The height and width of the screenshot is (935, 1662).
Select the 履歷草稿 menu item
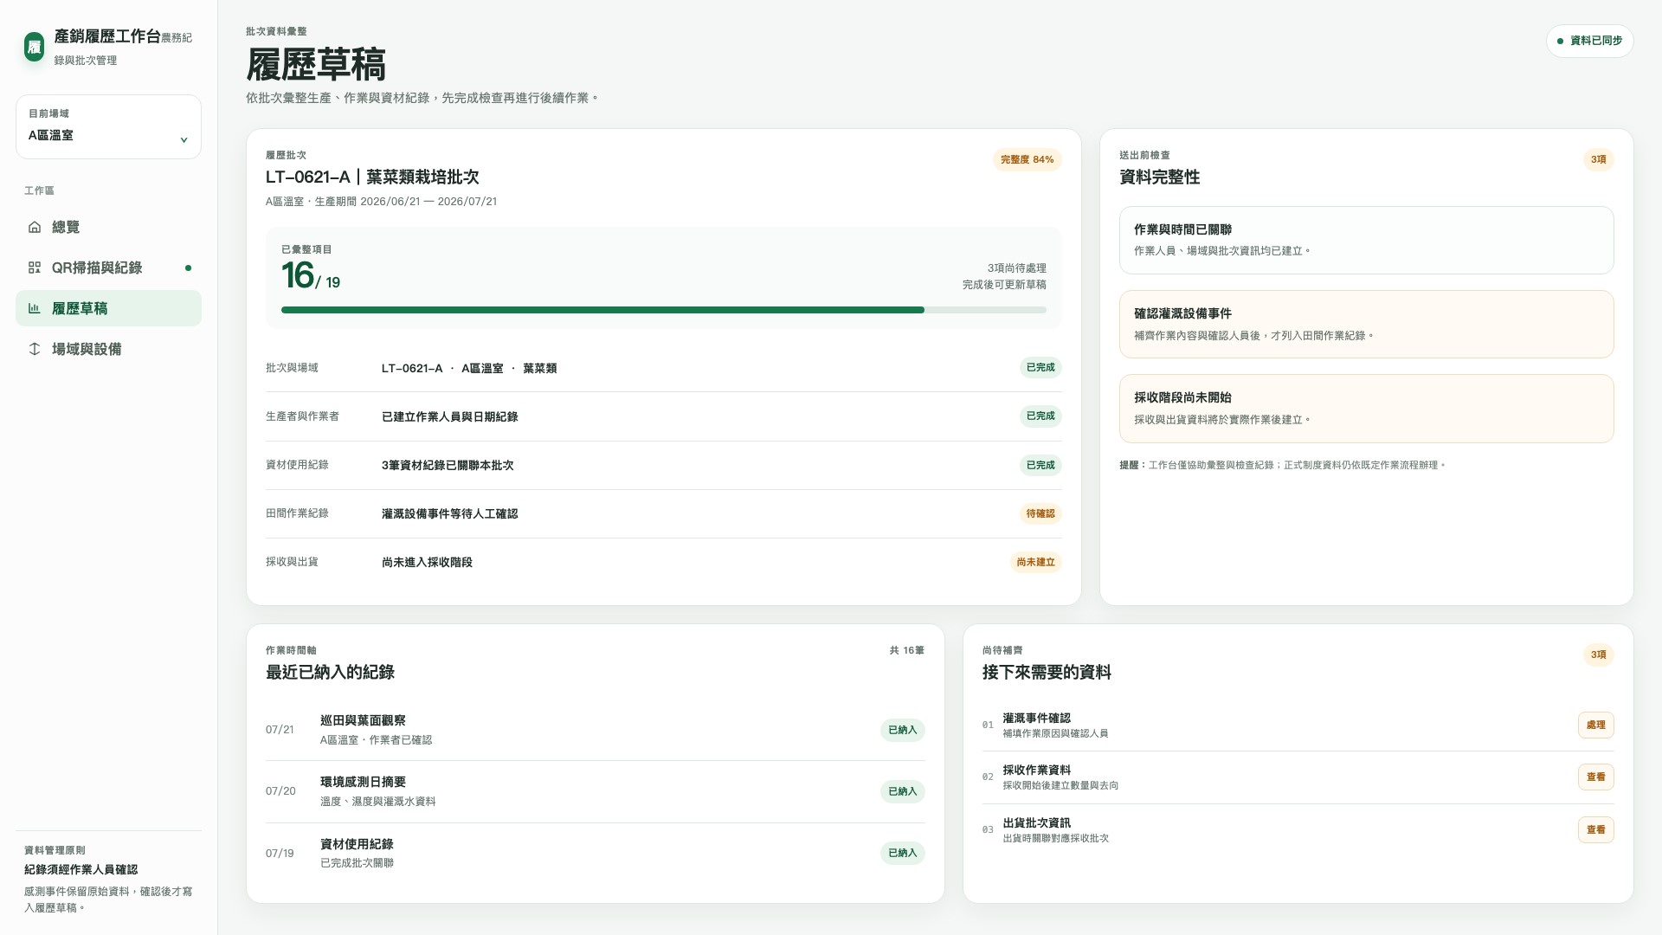click(108, 308)
